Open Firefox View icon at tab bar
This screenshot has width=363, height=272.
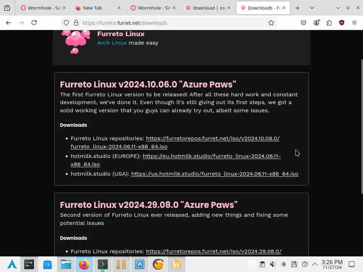click(x=7, y=8)
